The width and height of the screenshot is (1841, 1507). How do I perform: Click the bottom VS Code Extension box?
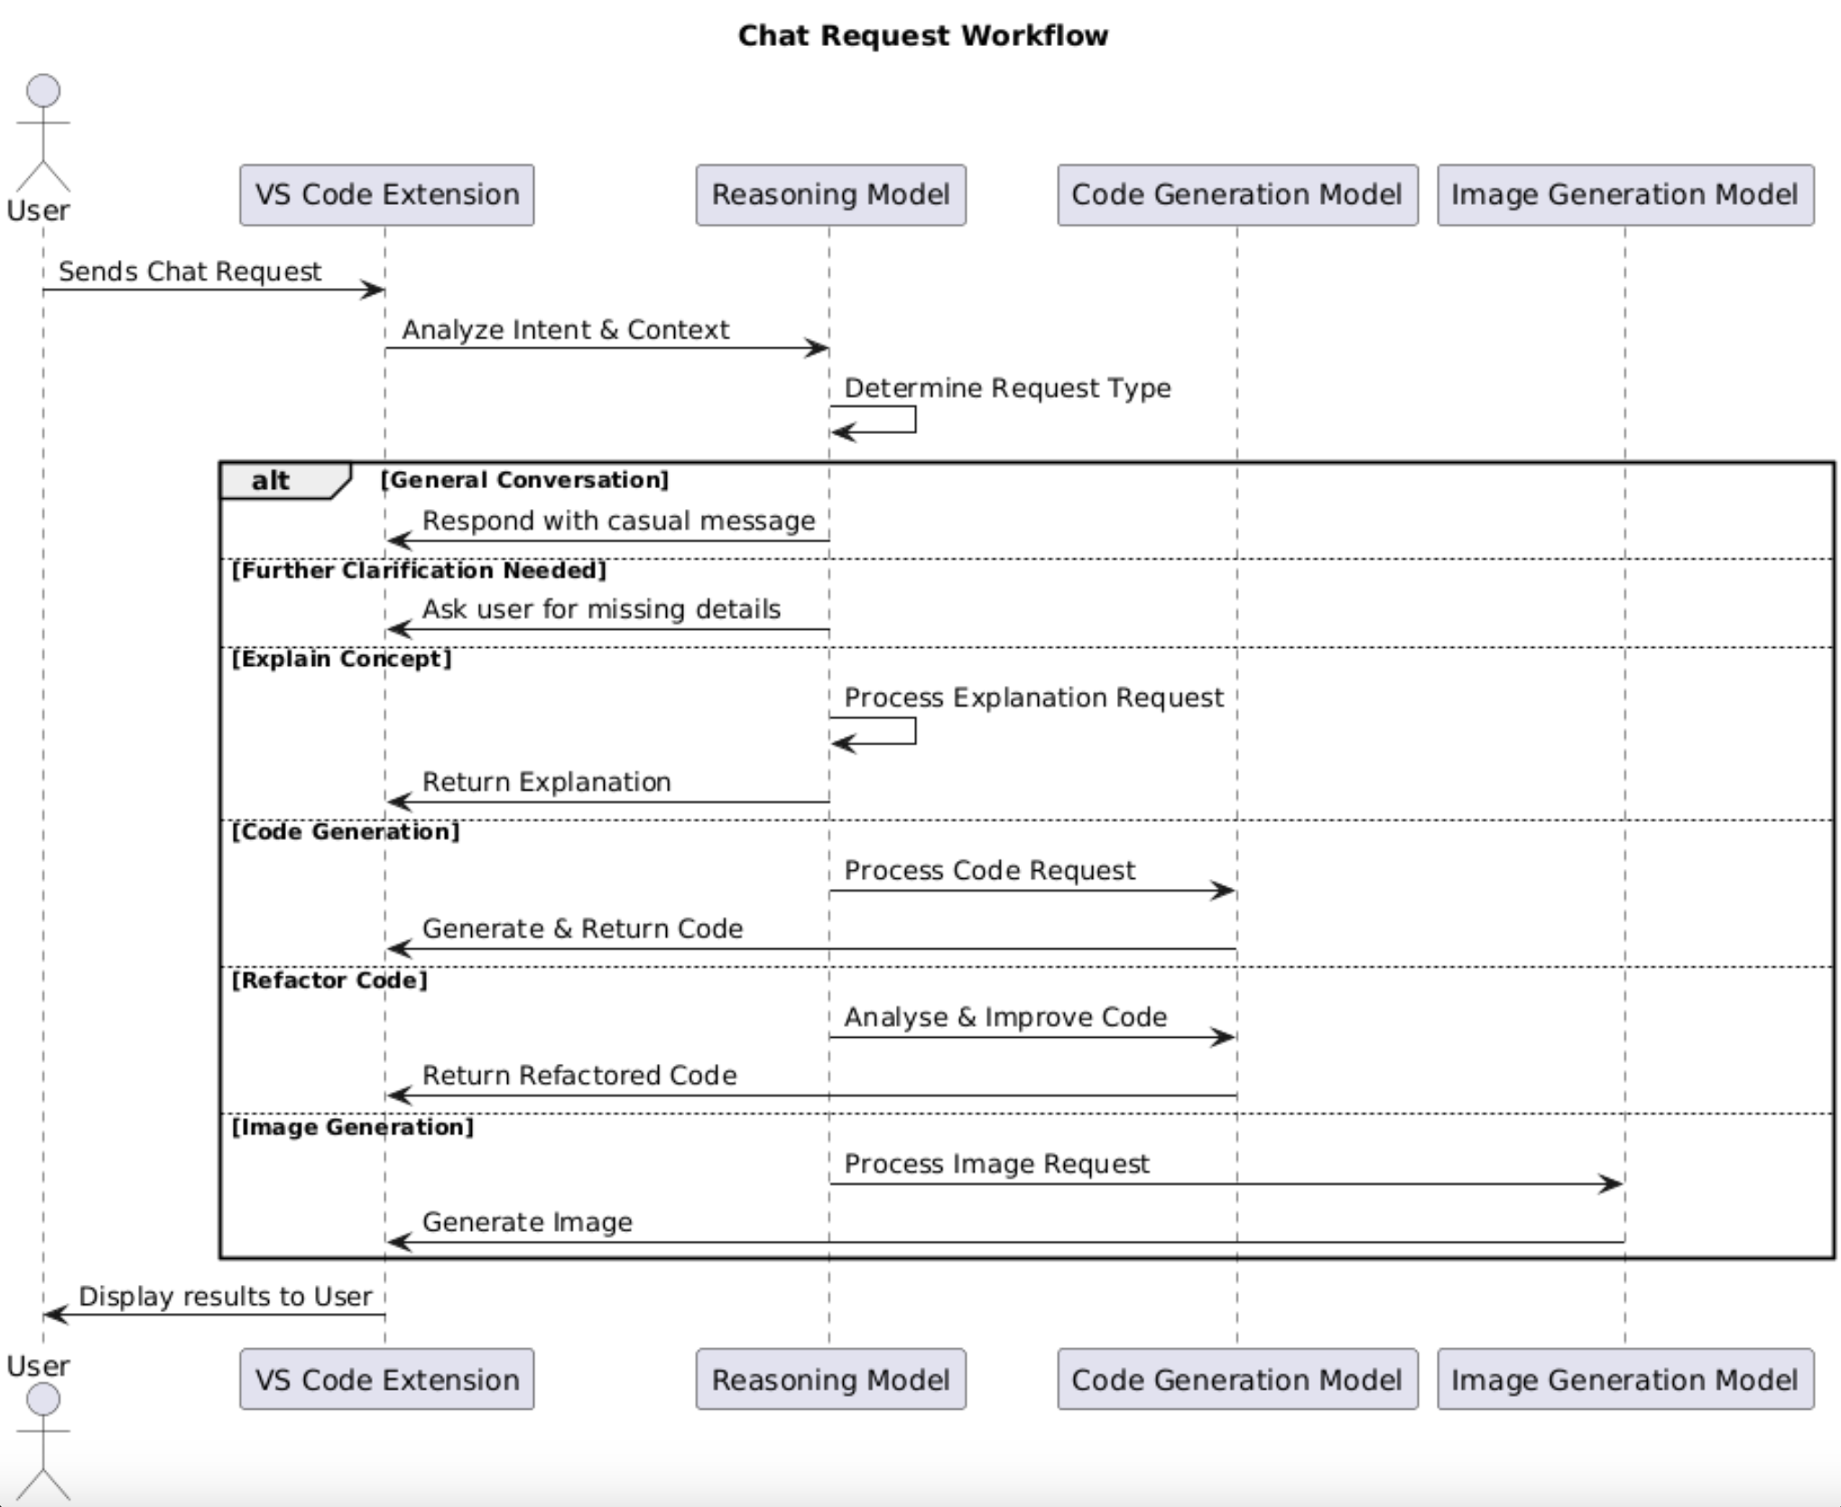coord(386,1380)
